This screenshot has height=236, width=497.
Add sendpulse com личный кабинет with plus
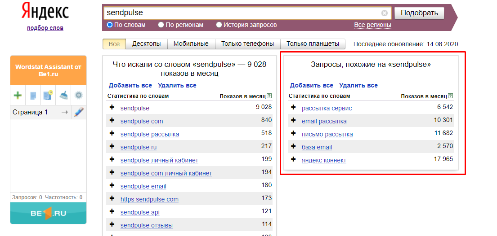pos(112,172)
